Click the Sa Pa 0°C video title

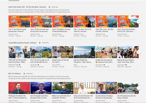coord(40,61)
